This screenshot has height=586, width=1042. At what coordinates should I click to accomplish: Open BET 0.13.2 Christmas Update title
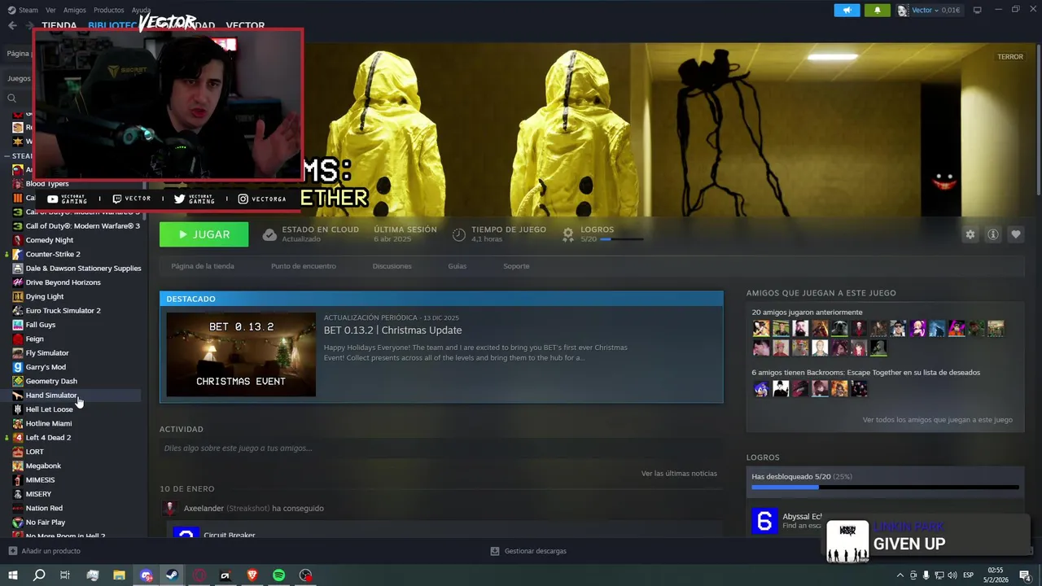pos(392,330)
